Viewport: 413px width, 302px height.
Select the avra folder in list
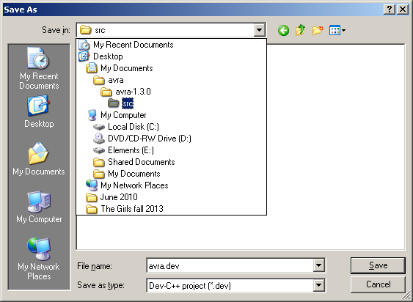[171, 80]
